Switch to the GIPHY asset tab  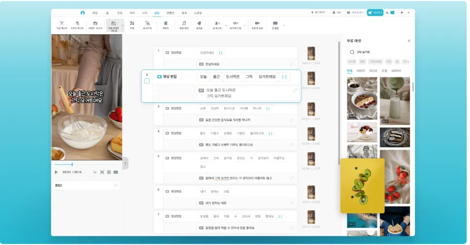click(396, 71)
